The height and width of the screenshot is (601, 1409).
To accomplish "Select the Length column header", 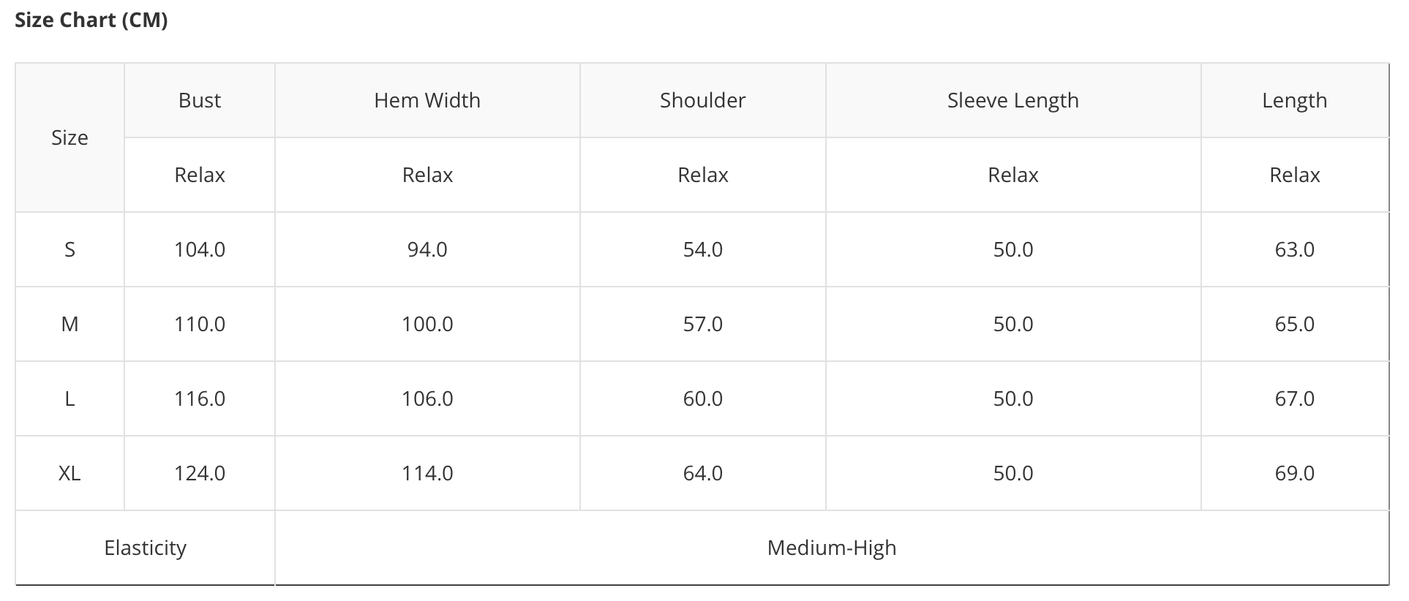I will 1294,100.
